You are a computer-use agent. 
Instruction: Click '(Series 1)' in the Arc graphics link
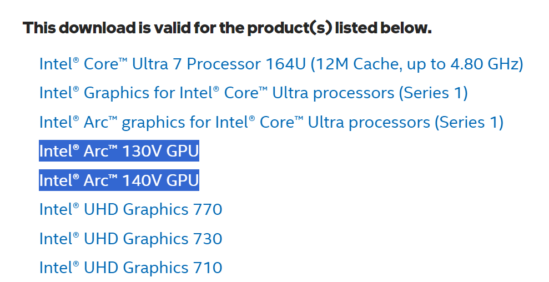(x=469, y=122)
